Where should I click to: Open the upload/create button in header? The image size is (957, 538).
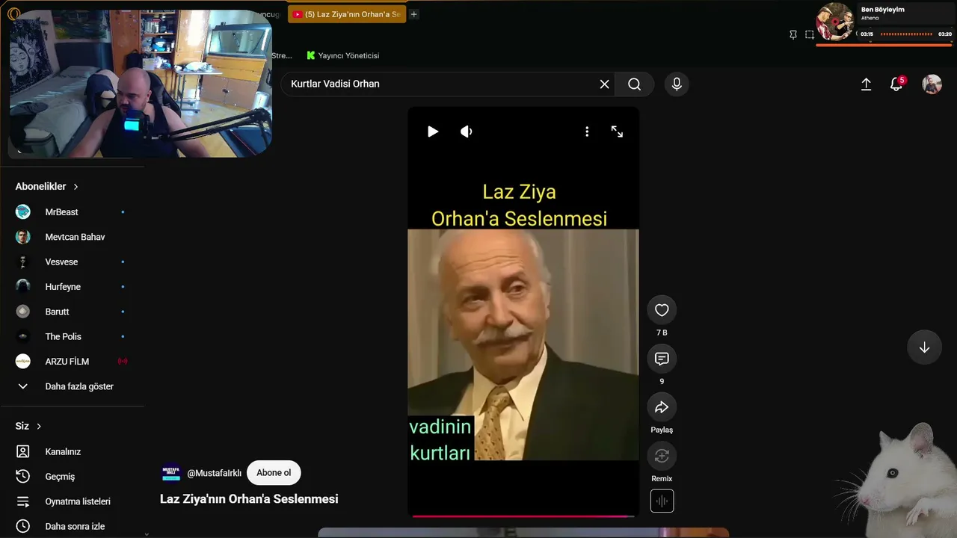coord(866,84)
